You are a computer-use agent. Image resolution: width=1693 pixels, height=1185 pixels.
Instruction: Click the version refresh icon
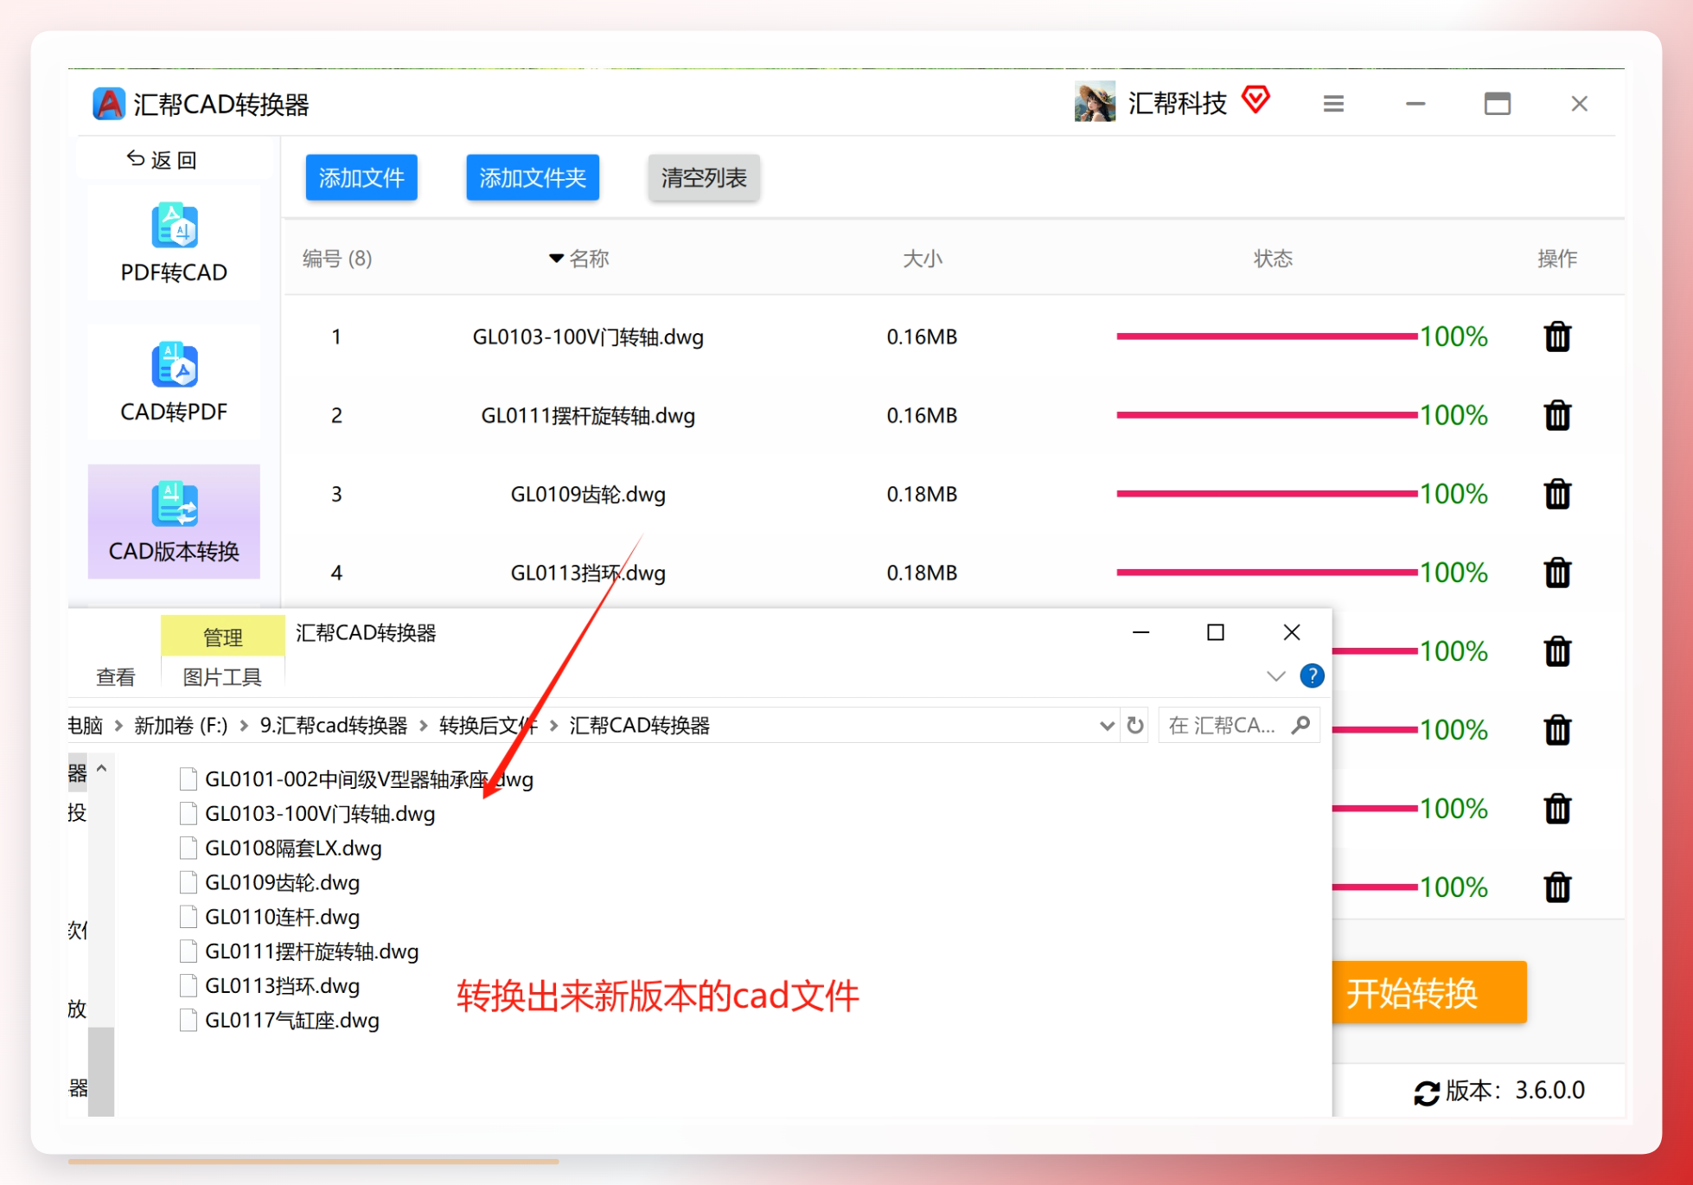(1426, 1092)
